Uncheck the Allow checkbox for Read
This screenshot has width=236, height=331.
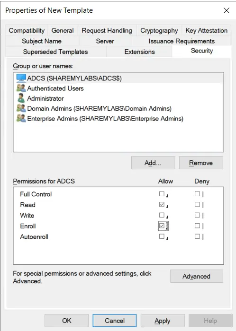162,204
